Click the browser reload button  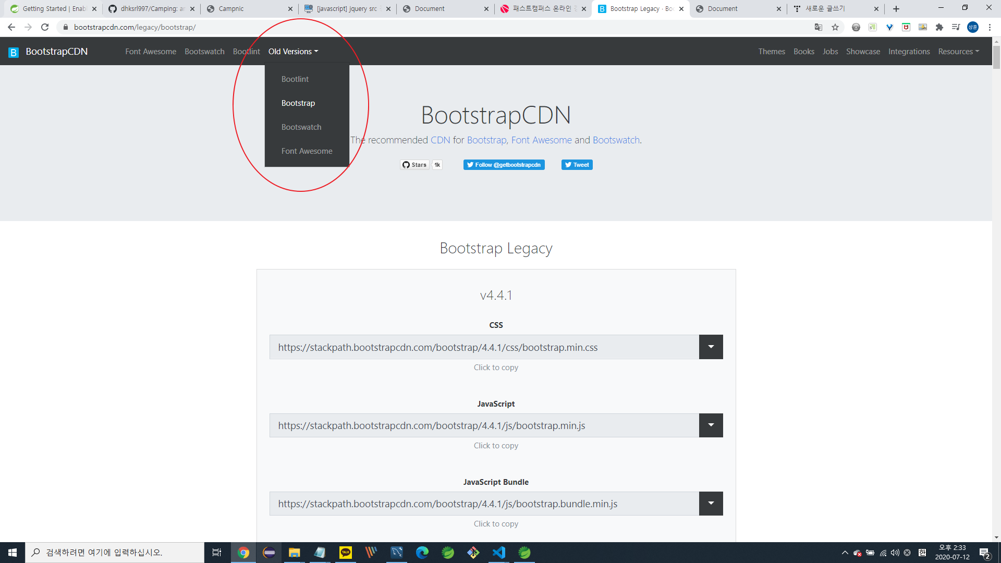click(x=45, y=27)
